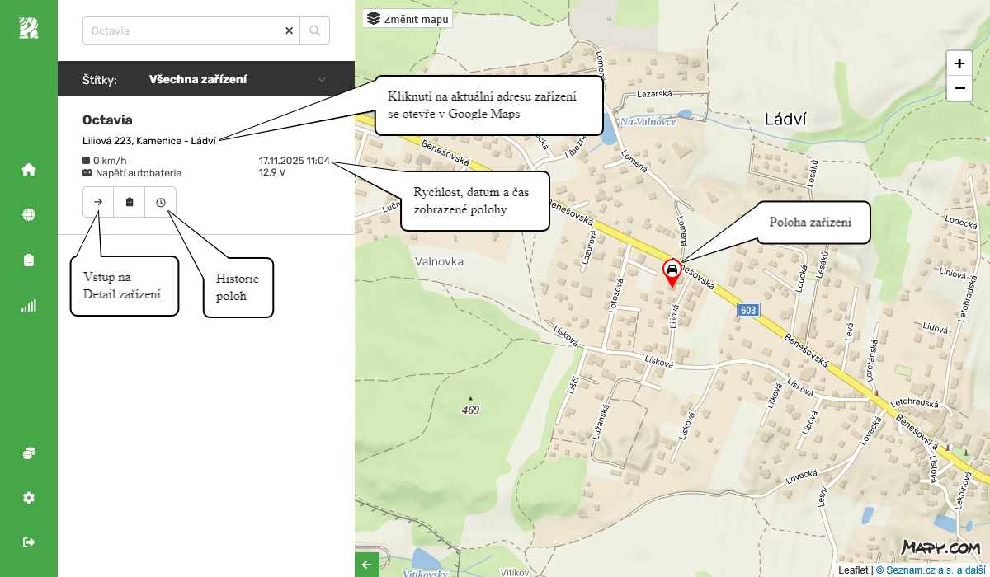990x577 pixels.
Task: Open the coins icon in the sidebar
Action: click(28, 452)
